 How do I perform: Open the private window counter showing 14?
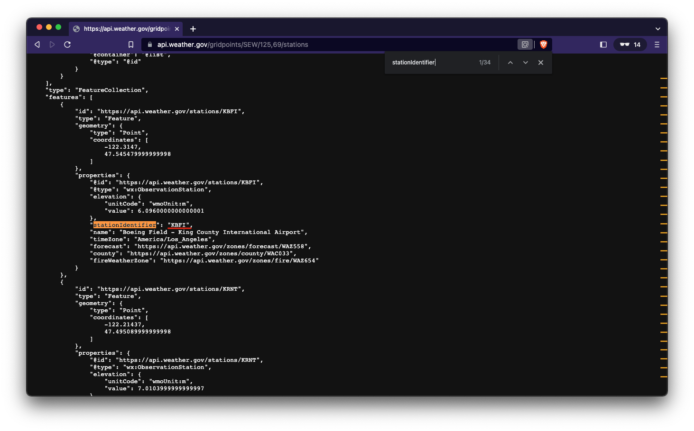(x=630, y=45)
